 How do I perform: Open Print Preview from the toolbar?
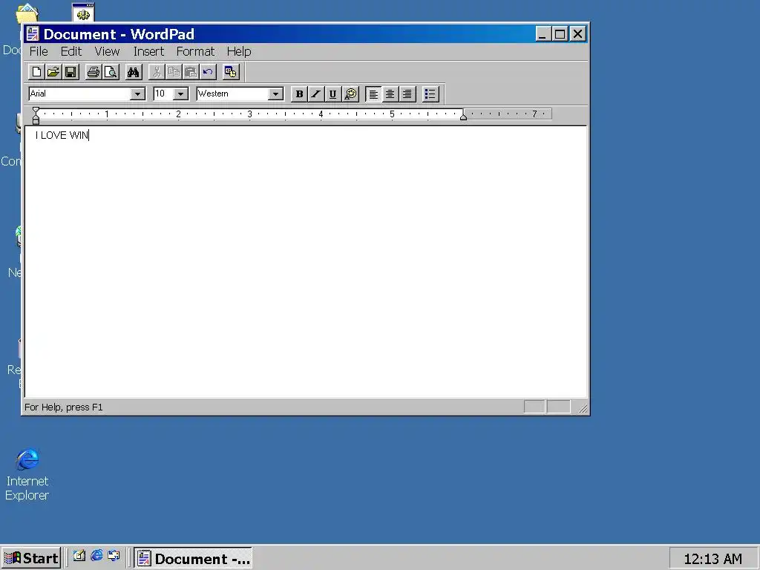(x=111, y=72)
